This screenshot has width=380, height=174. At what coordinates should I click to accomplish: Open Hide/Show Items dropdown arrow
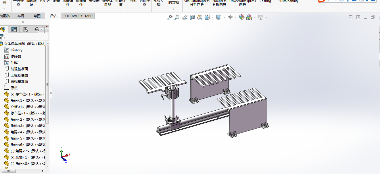[x=236, y=17]
